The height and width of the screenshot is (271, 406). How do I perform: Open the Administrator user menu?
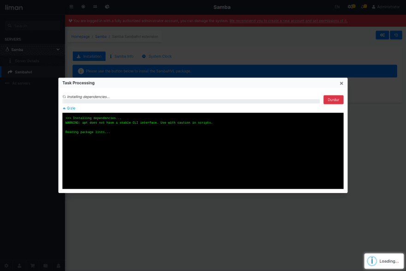click(x=386, y=7)
